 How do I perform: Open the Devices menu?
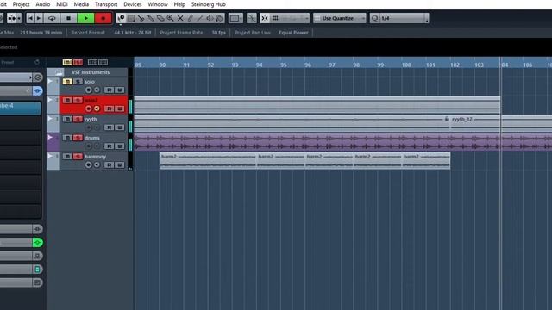[x=133, y=4]
